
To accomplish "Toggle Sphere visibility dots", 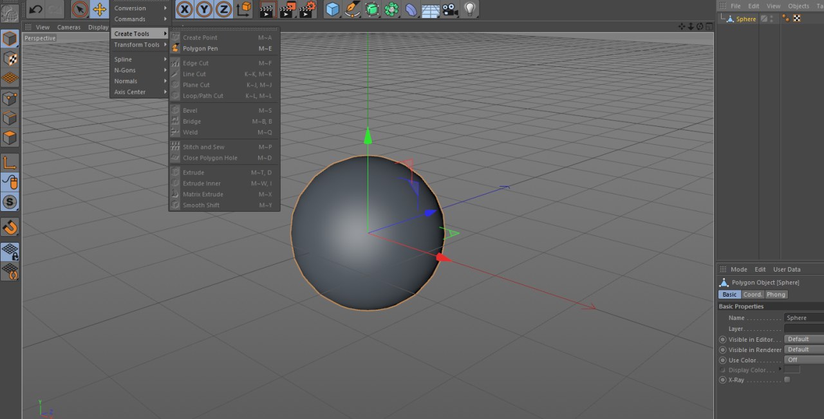I will pos(772,19).
